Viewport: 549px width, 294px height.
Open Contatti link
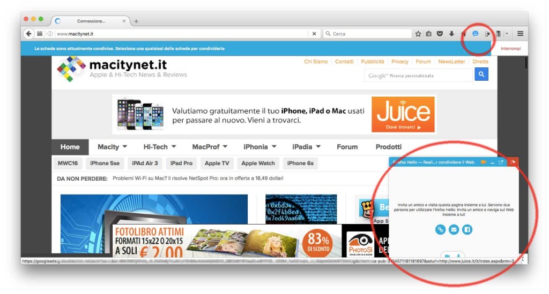344,61
